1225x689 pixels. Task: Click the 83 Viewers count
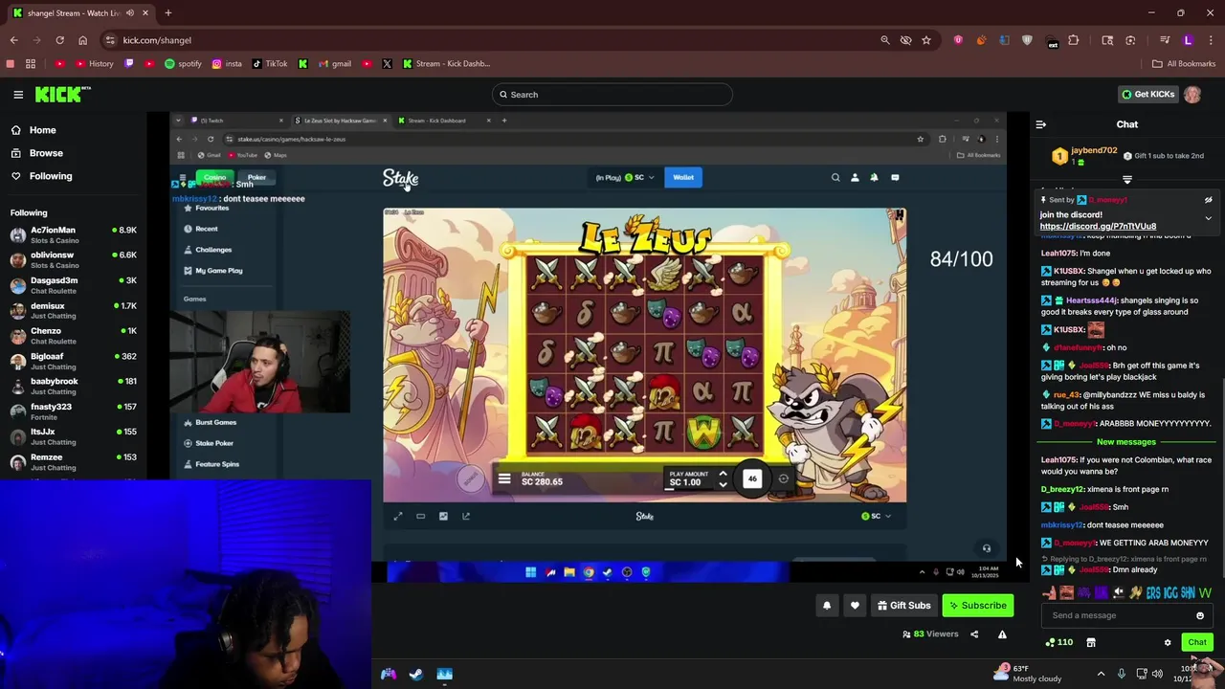pos(930,634)
